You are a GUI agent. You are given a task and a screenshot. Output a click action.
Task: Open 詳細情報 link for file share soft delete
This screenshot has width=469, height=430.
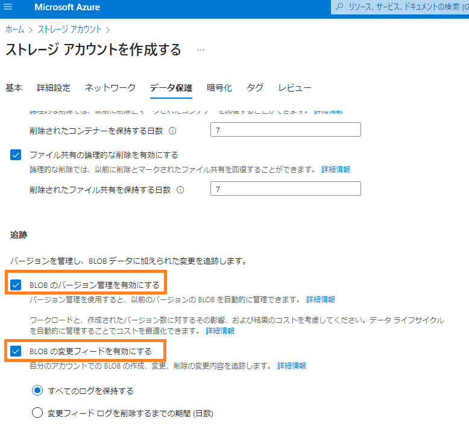tap(336, 169)
